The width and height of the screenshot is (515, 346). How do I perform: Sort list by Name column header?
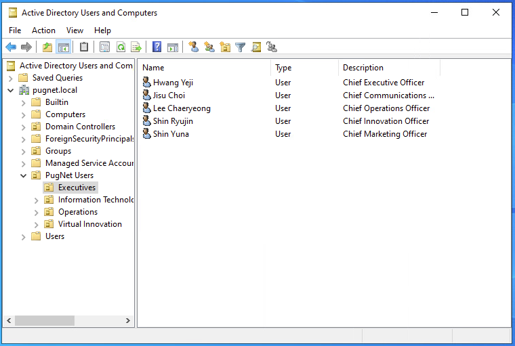coord(204,68)
